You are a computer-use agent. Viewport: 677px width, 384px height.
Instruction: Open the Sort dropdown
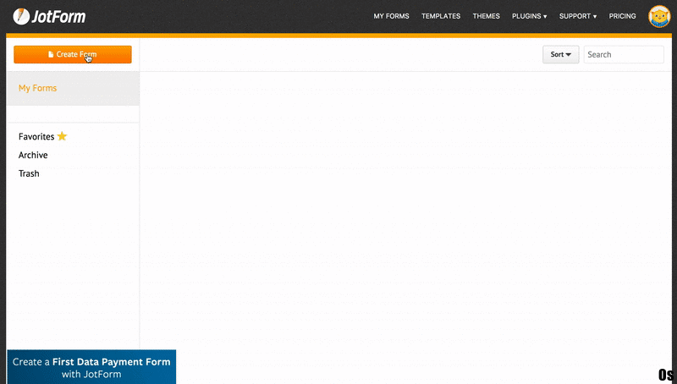coord(560,54)
